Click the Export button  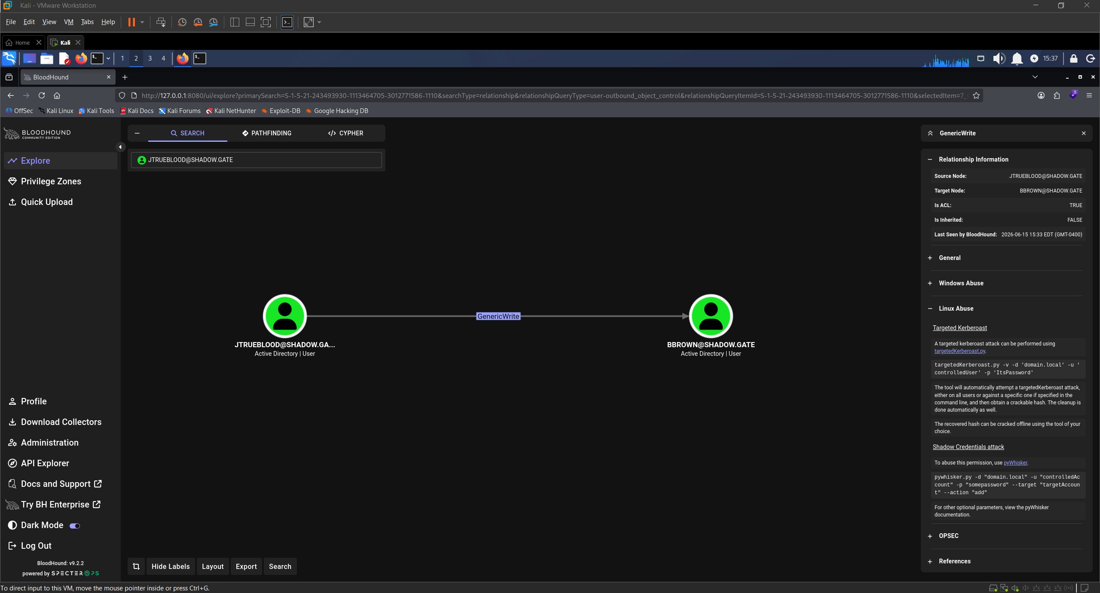pos(246,566)
